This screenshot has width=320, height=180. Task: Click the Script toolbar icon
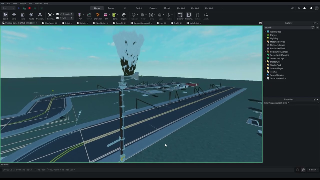pos(114,15)
